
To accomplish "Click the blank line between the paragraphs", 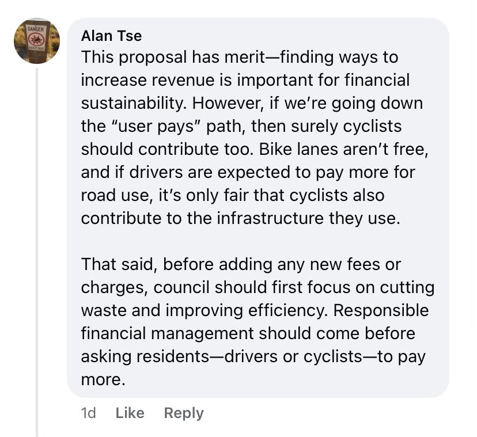I will (258, 241).
